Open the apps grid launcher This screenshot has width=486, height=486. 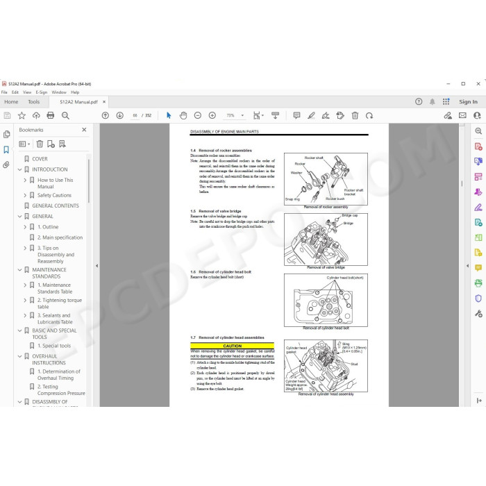(446, 101)
